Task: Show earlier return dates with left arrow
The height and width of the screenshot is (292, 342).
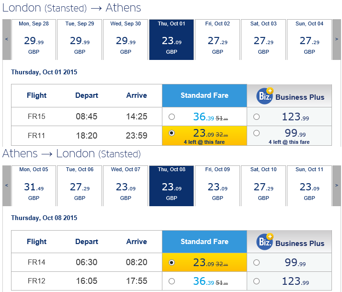Action: pos(7,186)
